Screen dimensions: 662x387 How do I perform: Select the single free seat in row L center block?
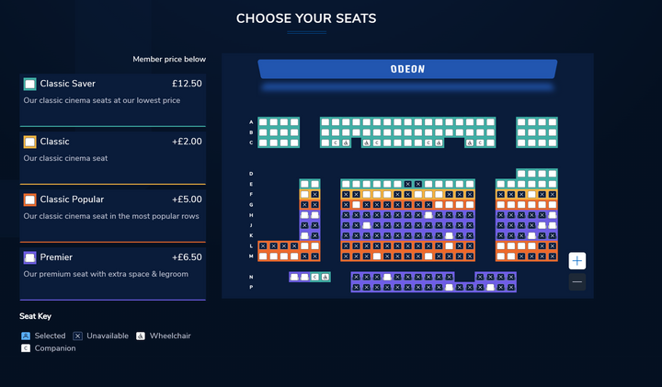450,246
